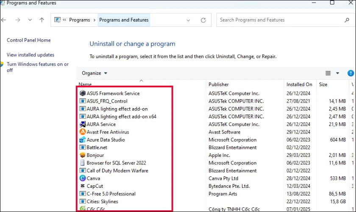This screenshot has width=356, height=212.
Task: Sort by the Installed On column header
Action: [x=299, y=84]
